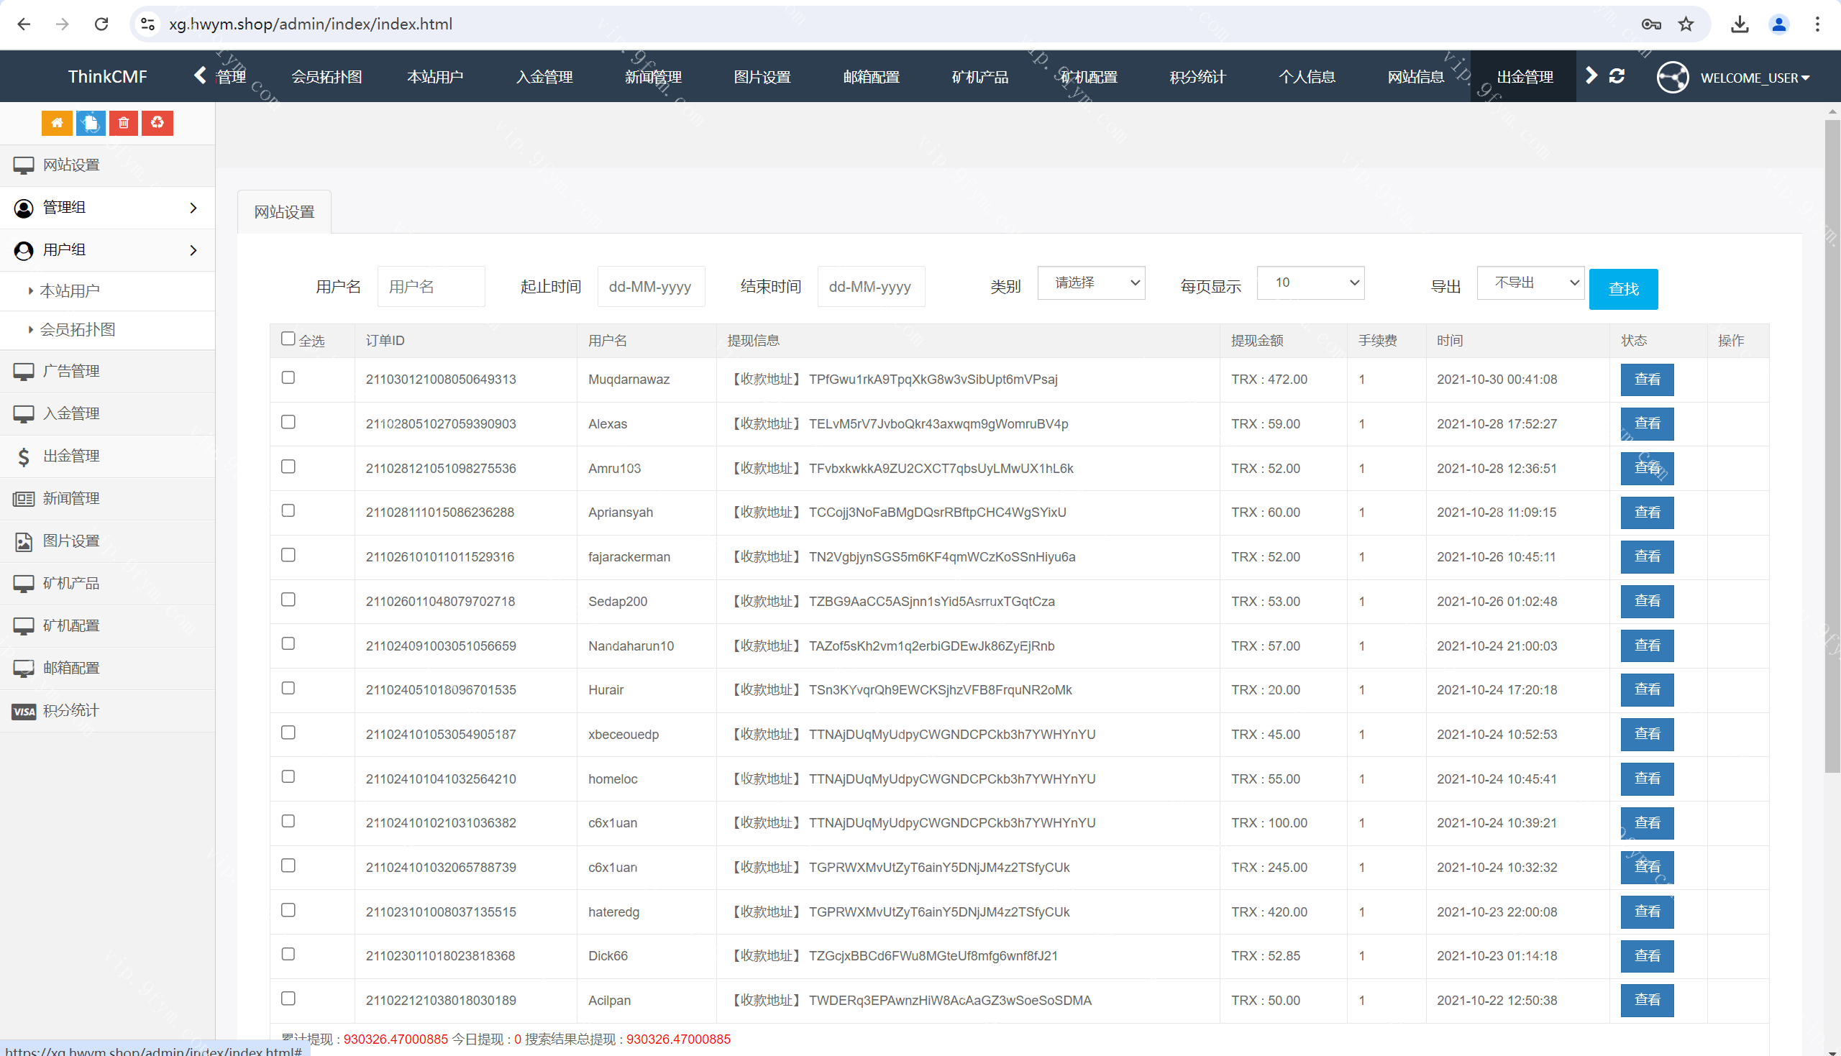This screenshot has width=1841, height=1056.
Task: Click 查看 button for Alexas order
Action: [1647, 423]
